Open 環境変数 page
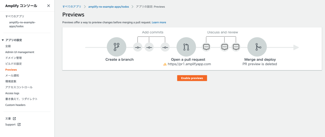 tap(11, 81)
